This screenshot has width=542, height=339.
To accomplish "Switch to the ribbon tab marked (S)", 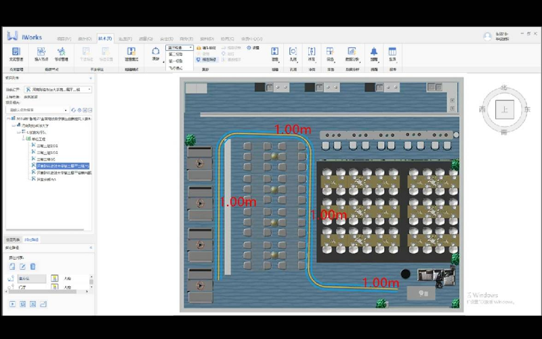I will point(166,39).
